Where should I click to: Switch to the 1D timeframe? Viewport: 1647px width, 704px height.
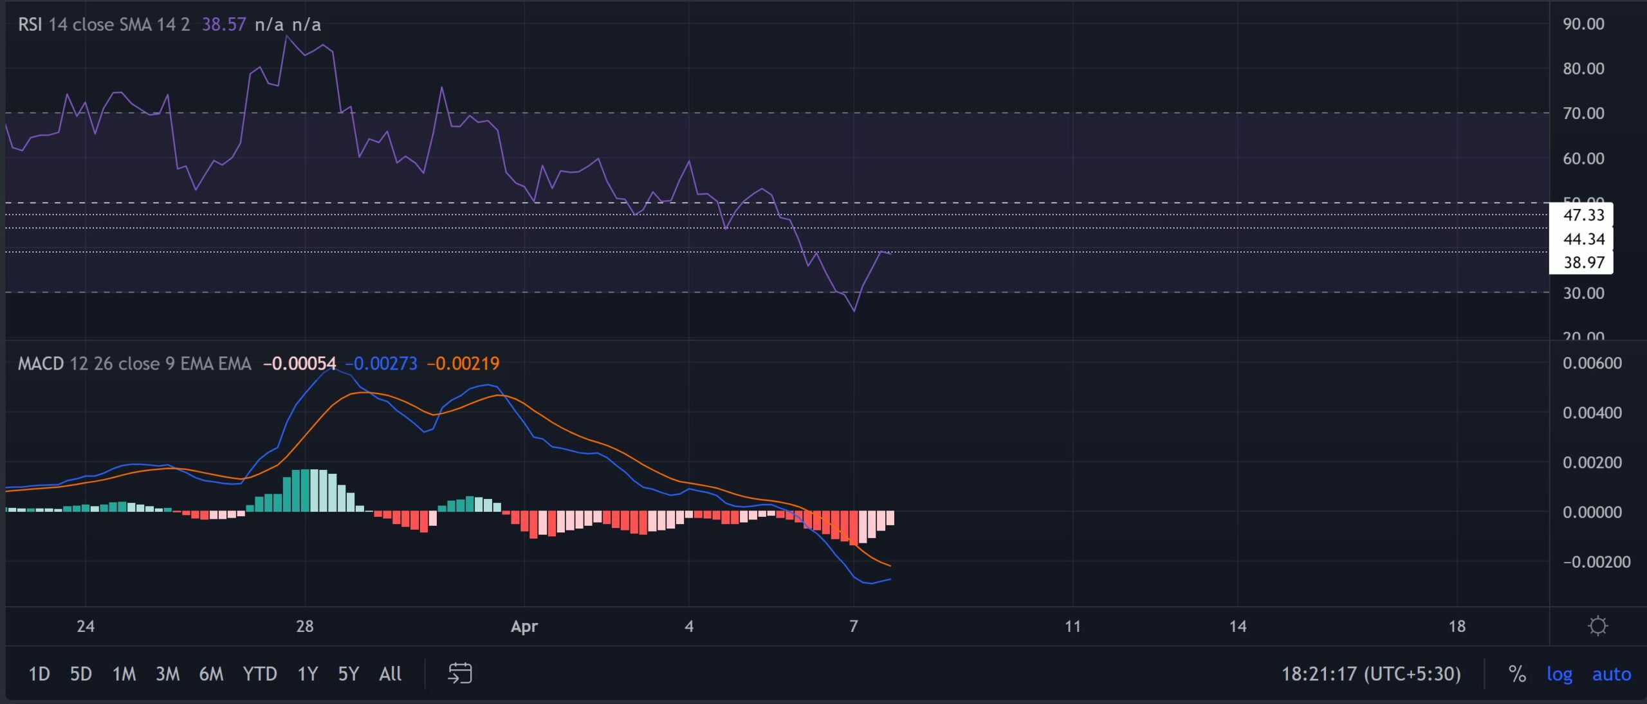[x=39, y=674]
